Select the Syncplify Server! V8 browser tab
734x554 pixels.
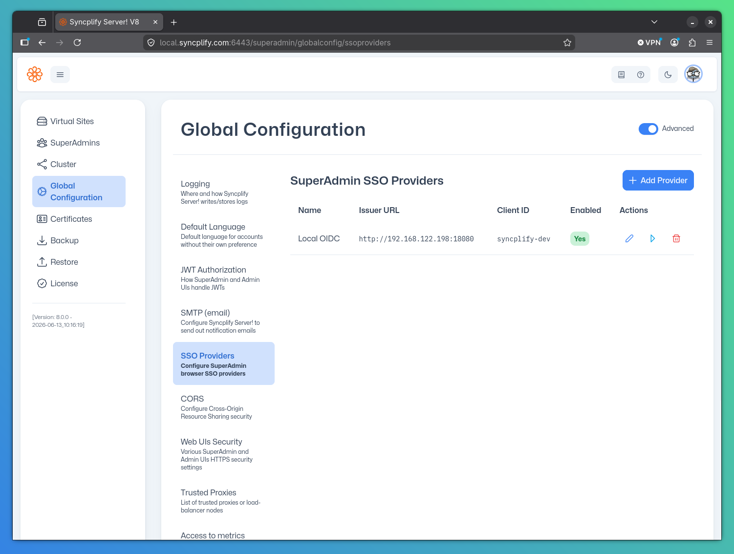[109, 22]
